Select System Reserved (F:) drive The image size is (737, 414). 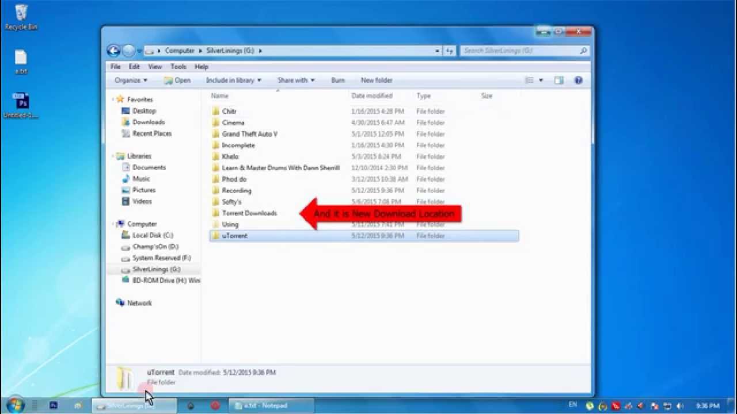161,258
